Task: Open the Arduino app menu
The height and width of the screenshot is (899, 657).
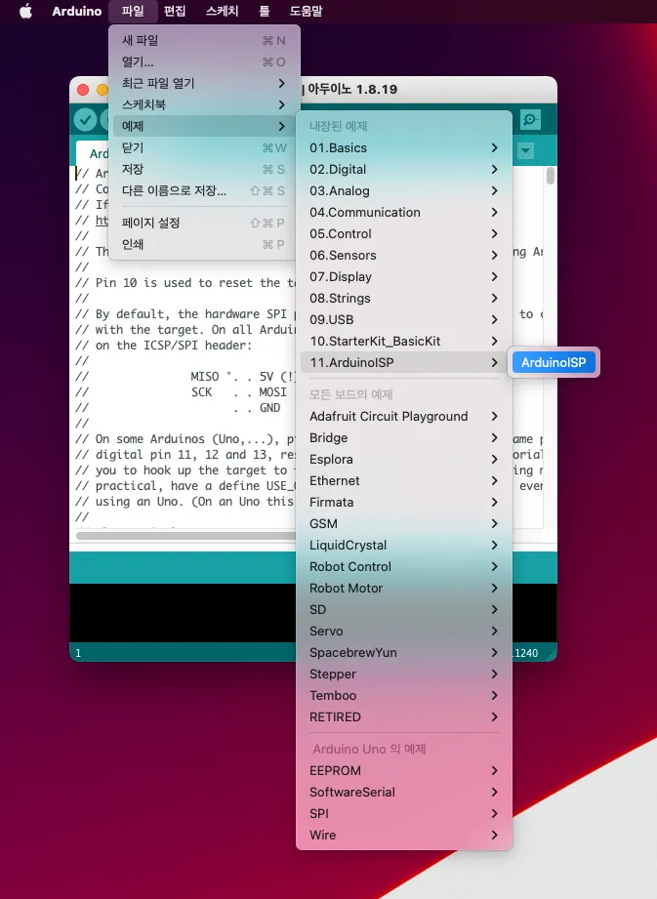Action: (x=77, y=11)
